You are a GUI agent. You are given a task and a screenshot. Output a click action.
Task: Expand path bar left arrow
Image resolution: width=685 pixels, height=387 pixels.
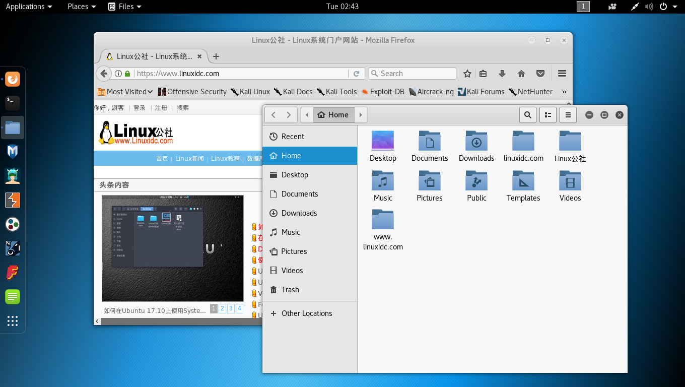pos(307,115)
